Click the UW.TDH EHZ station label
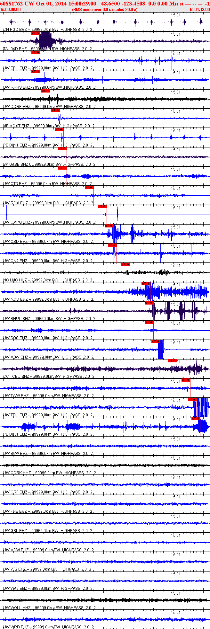 pyautogui.click(x=48, y=415)
